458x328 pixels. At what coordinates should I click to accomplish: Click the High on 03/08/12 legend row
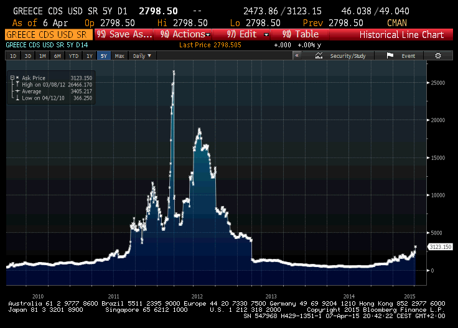52,85
